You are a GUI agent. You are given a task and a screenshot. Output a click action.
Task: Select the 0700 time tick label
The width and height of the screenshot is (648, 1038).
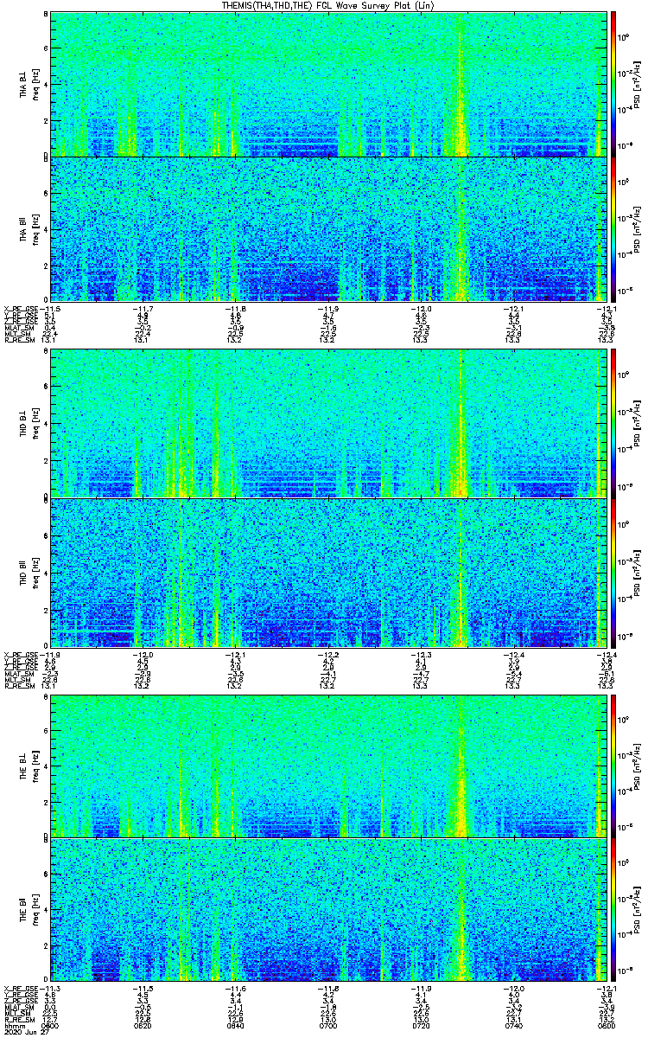click(x=328, y=1025)
